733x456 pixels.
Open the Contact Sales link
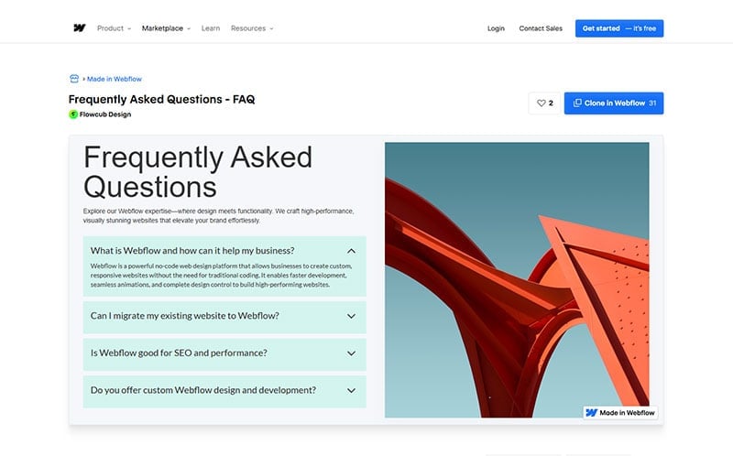[541, 28]
